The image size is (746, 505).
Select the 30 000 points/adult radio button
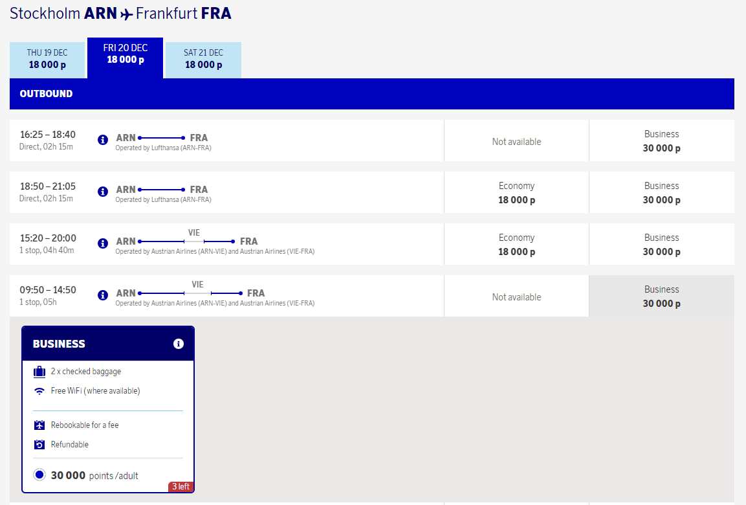39,475
